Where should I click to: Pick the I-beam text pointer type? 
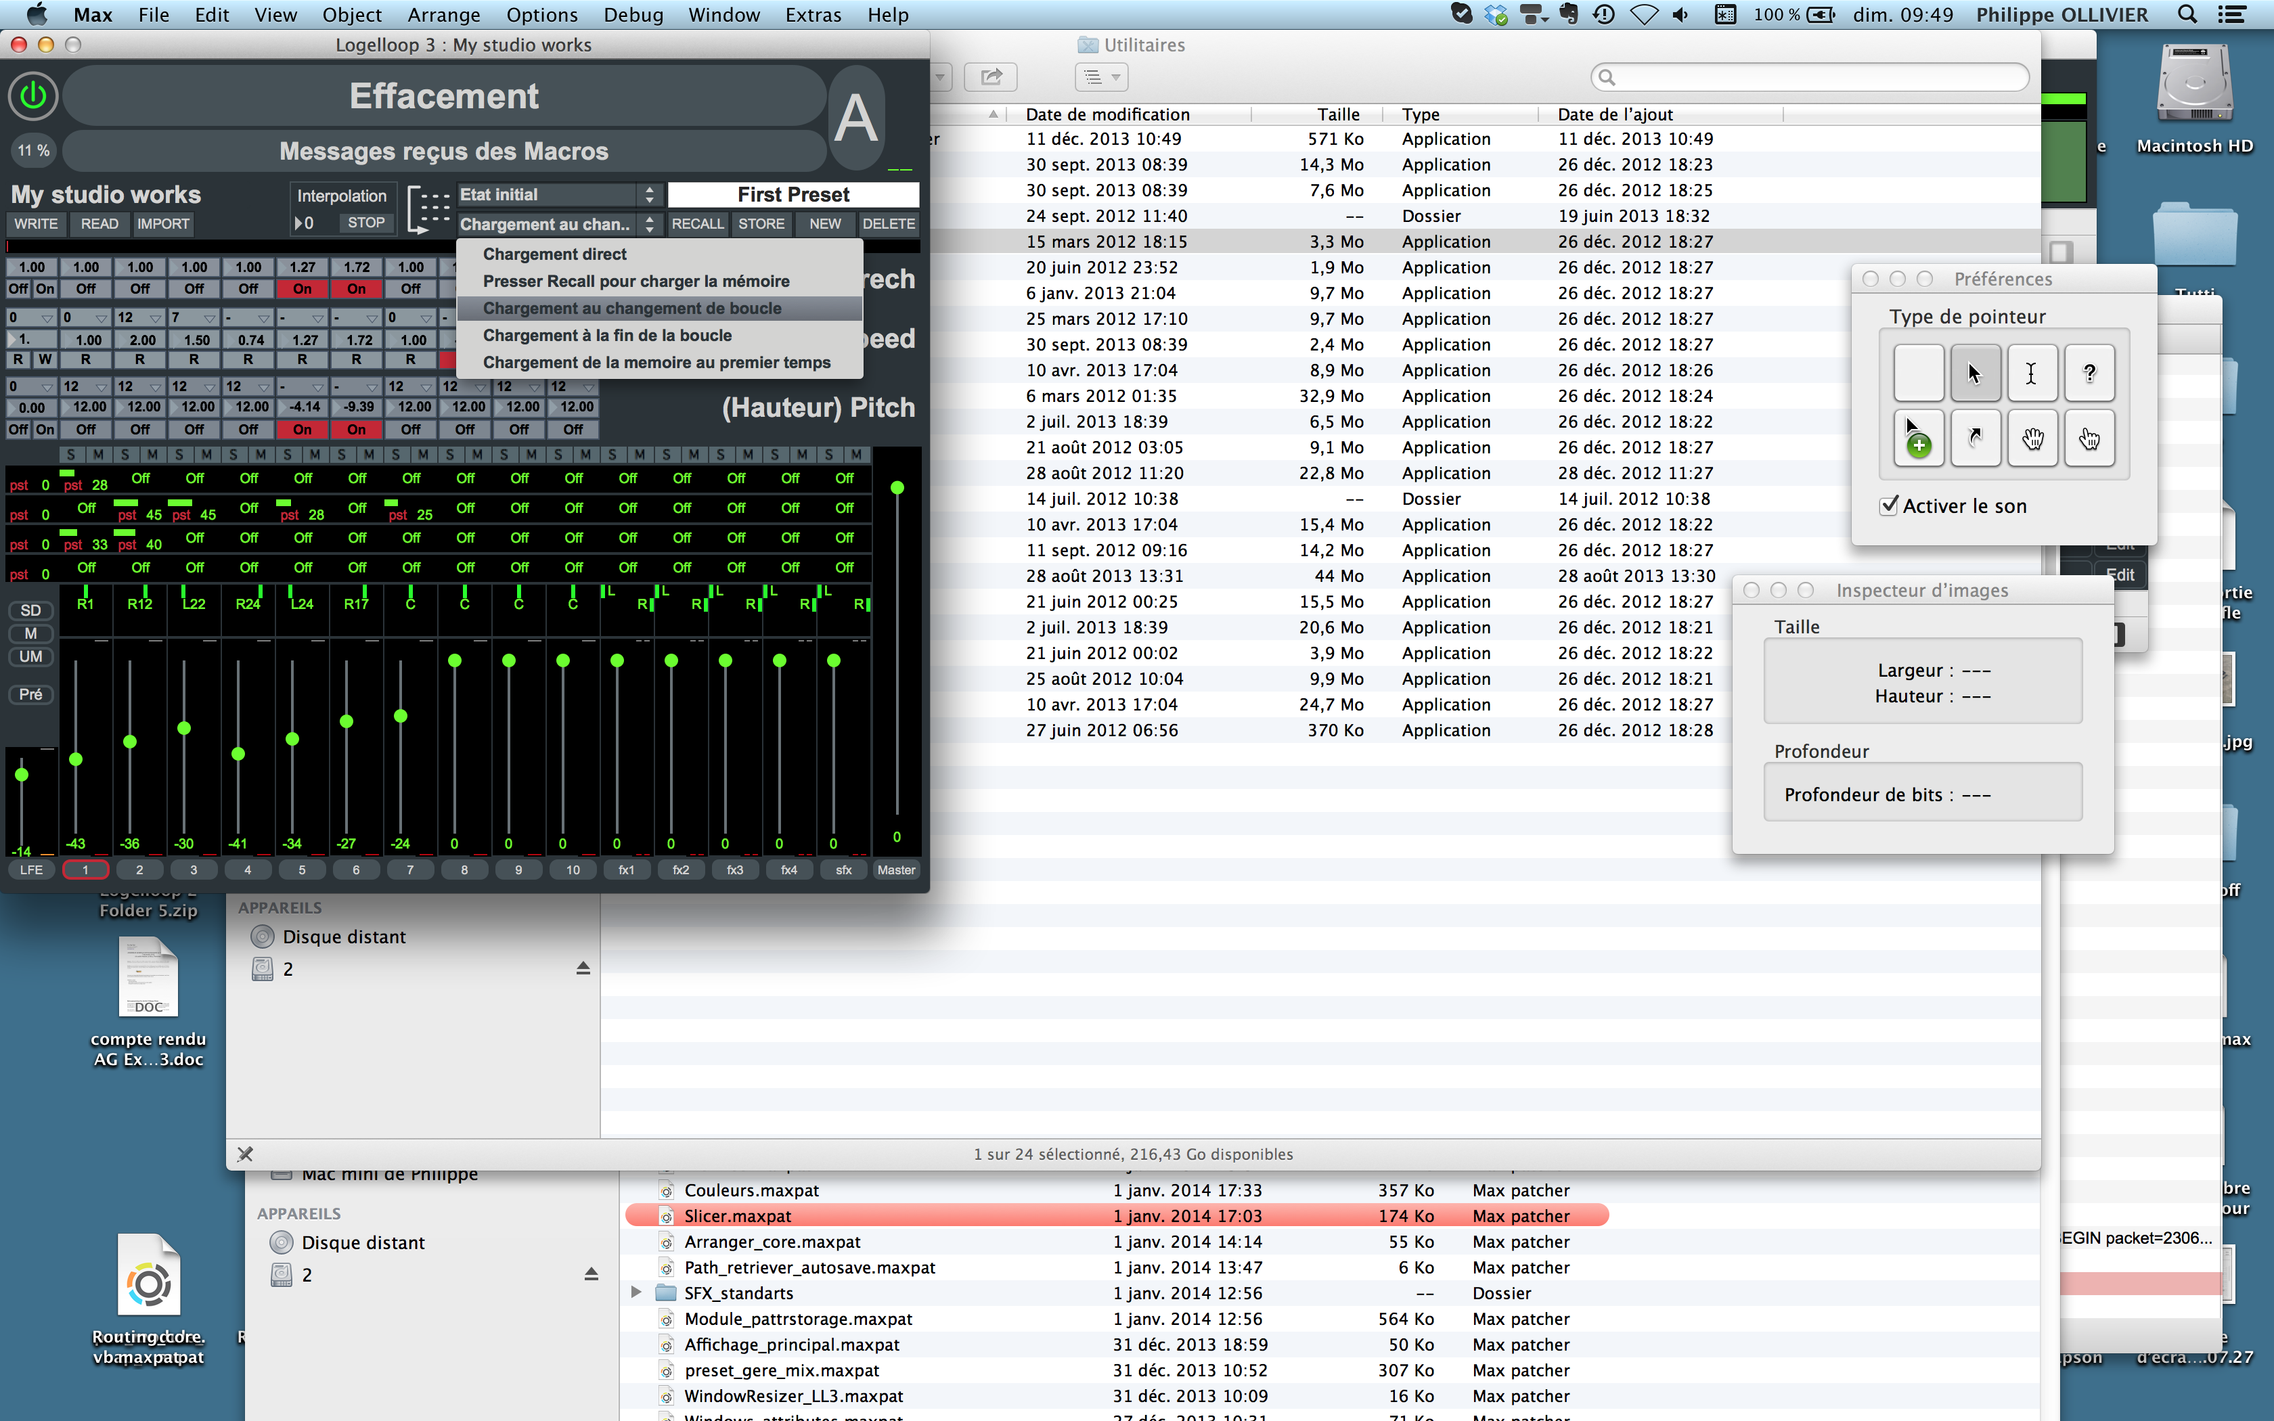pyautogui.click(x=2032, y=373)
